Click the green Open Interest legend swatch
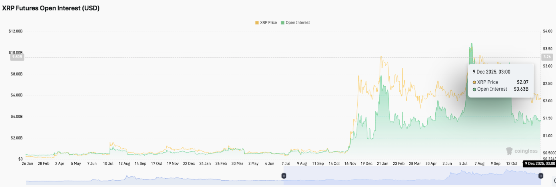The height and width of the screenshot is (187, 556). pos(283,23)
